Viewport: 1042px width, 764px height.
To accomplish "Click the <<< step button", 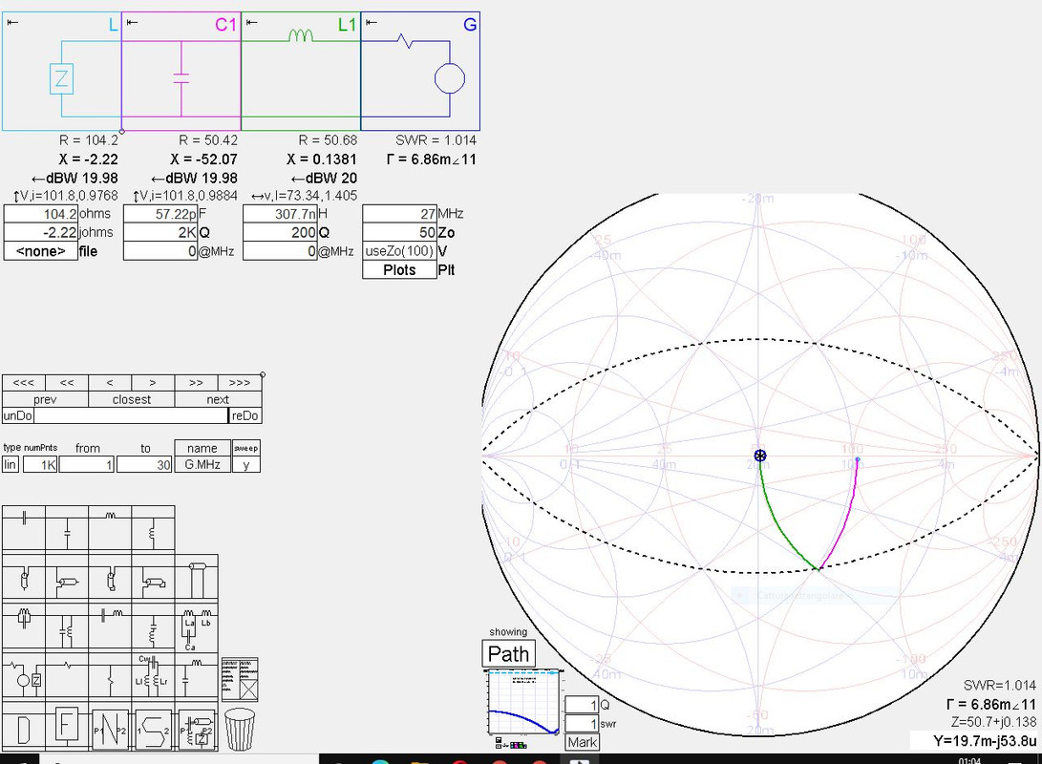I will coord(23,383).
